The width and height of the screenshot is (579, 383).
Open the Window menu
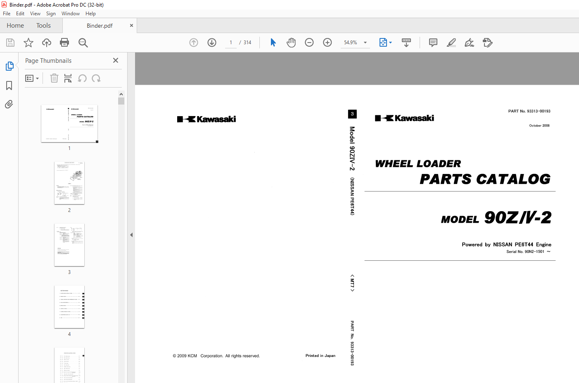(71, 14)
